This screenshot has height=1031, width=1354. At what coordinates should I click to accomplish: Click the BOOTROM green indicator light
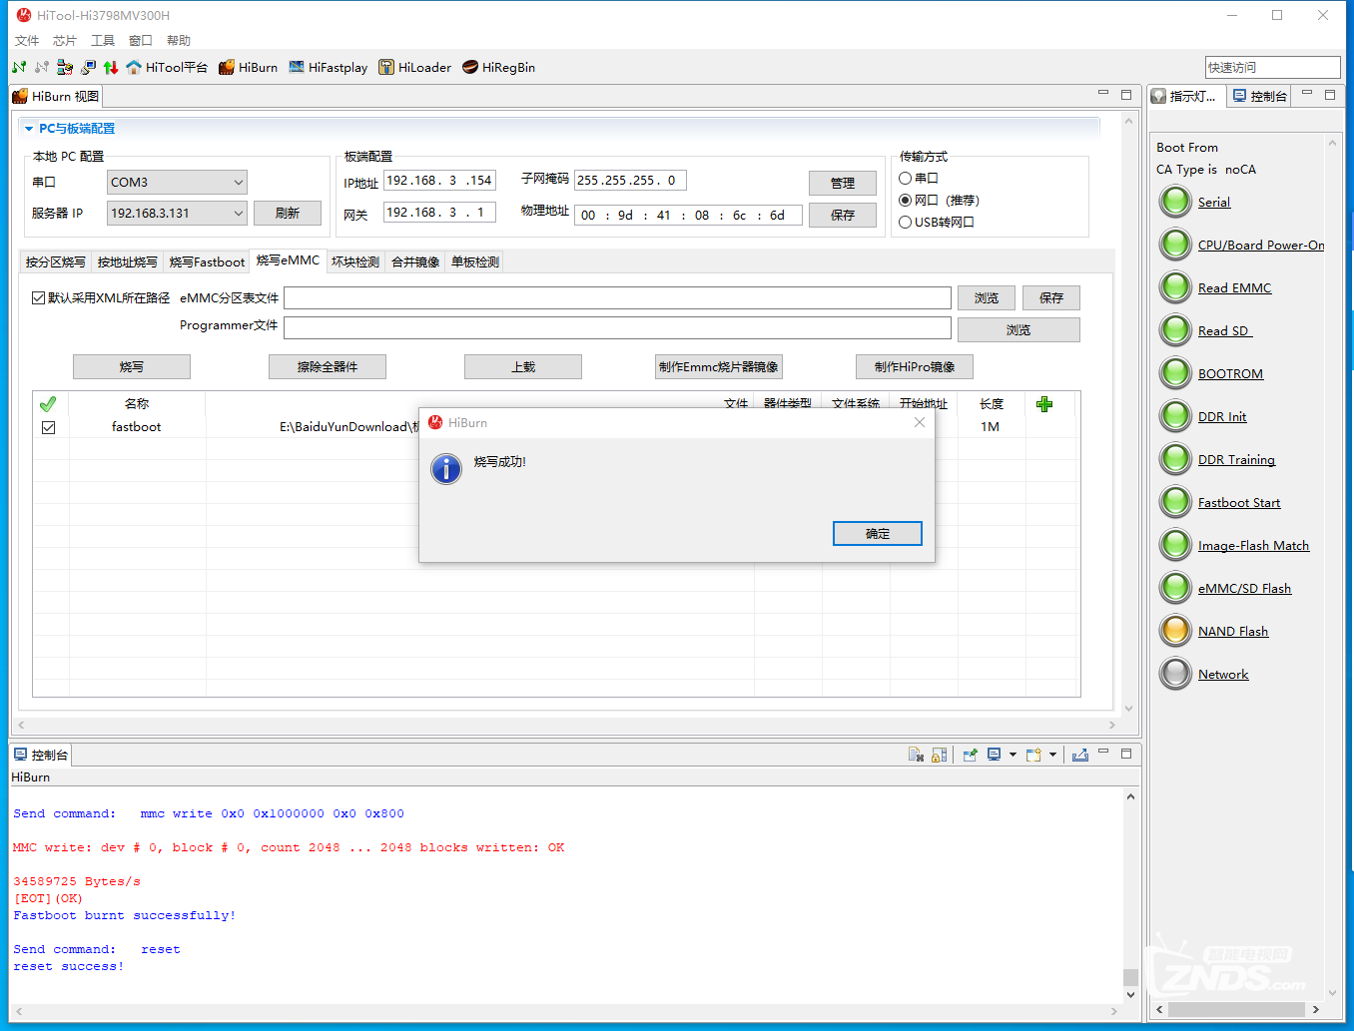[x=1175, y=373]
